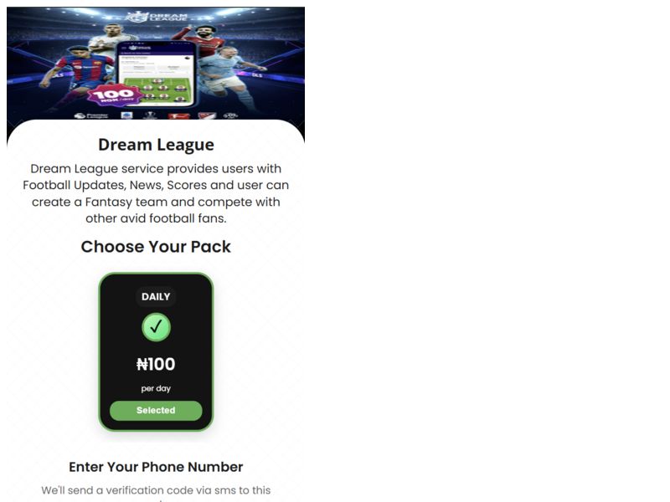Click the Ligue 1 logo at banner end
Viewport: 670px width, 502px height.
230,115
